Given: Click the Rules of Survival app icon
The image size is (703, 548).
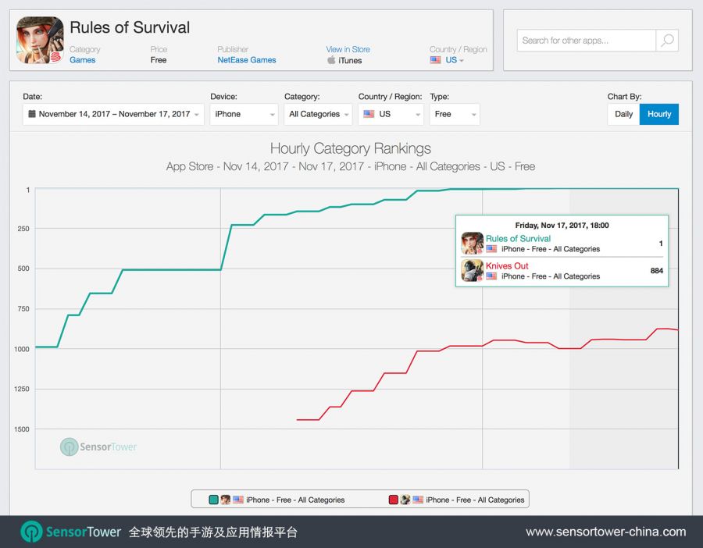Looking at the screenshot, I should pos(40,41).
